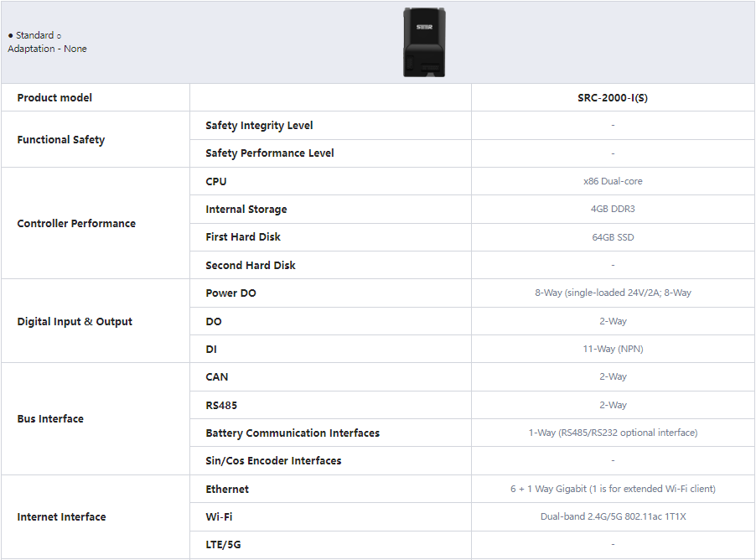Click the Dual-band 2.4G/5G Wi-Fi value
756x560 pixels.
tap(613, 517)
